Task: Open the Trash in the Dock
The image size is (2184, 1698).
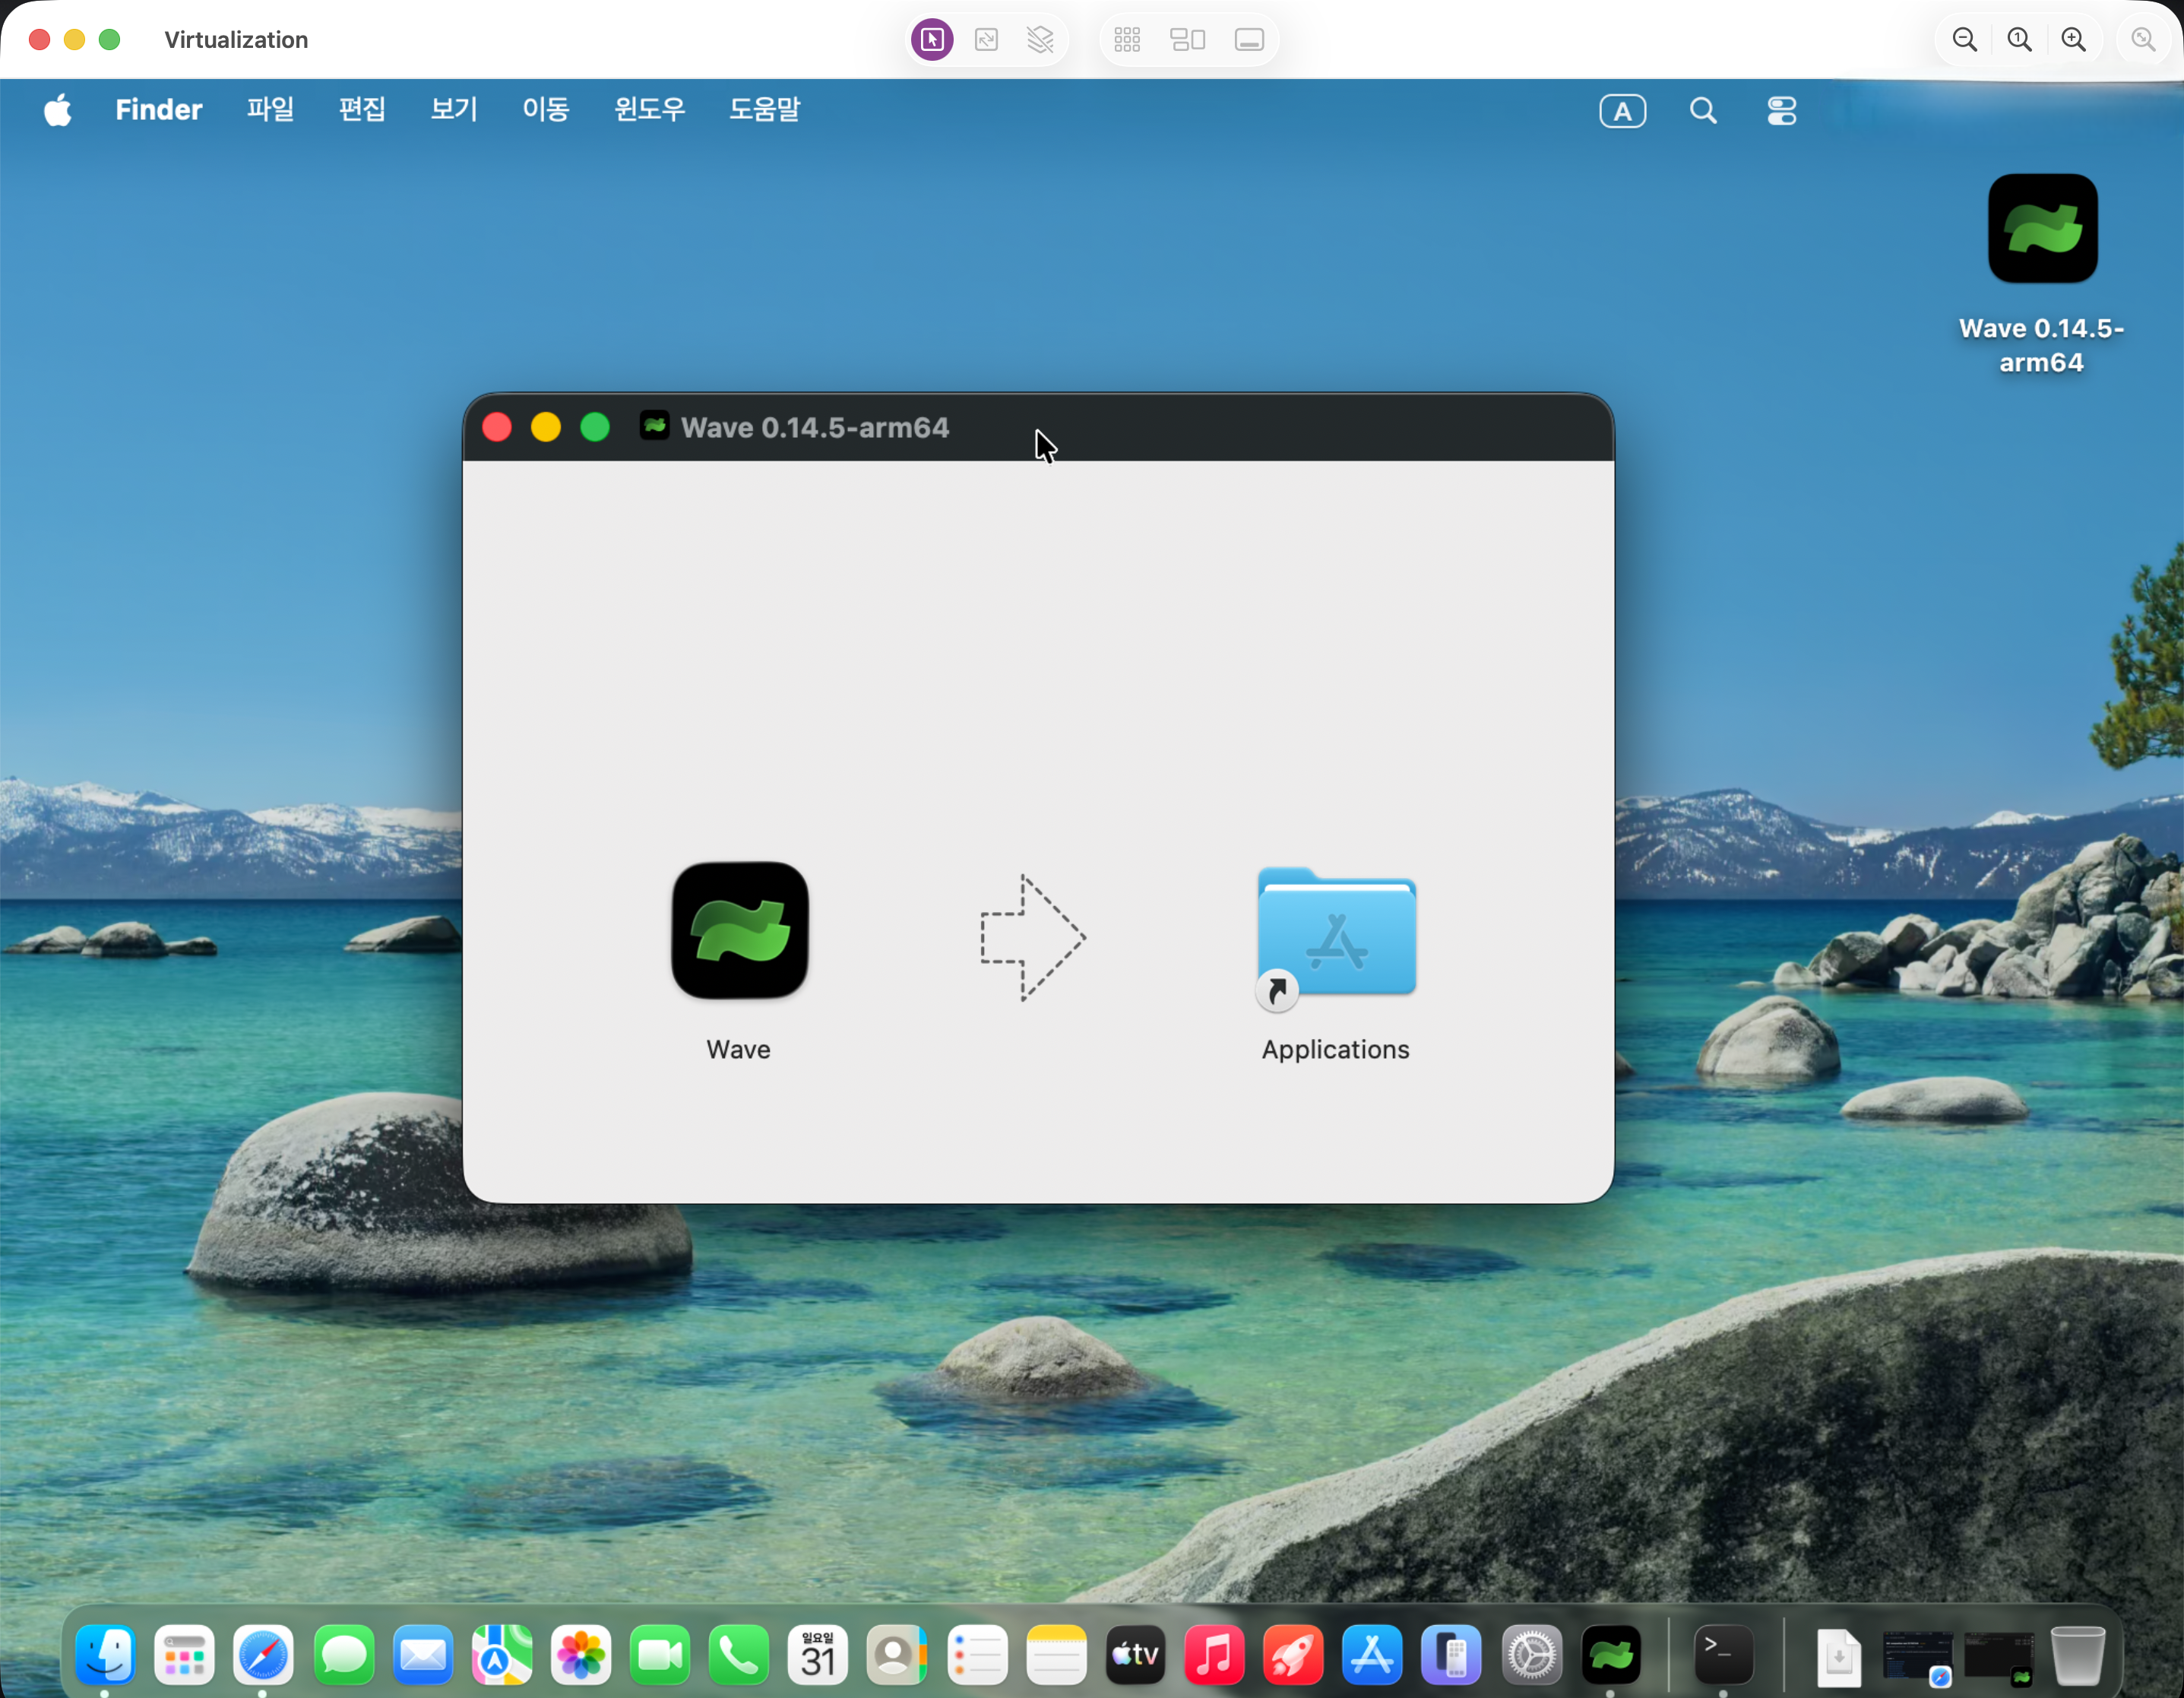Action: 2077,1655
